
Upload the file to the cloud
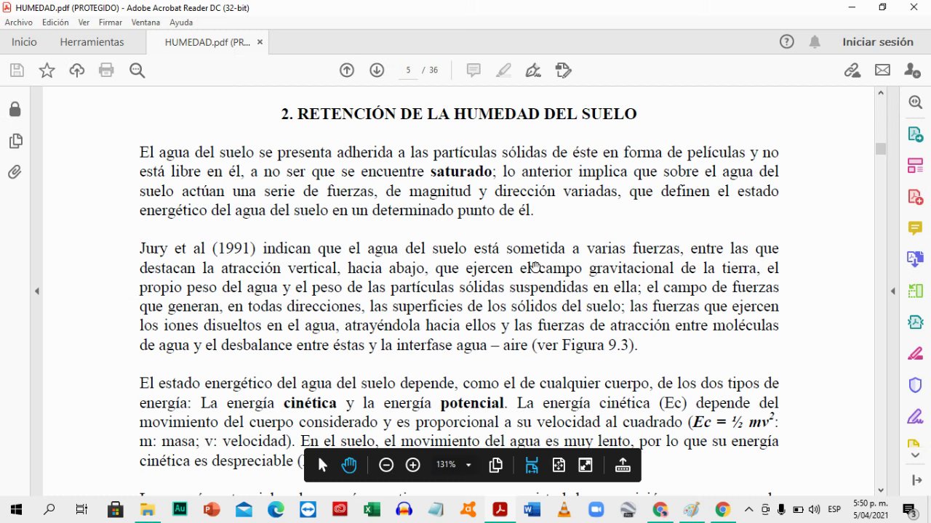[x=77, y=70]
